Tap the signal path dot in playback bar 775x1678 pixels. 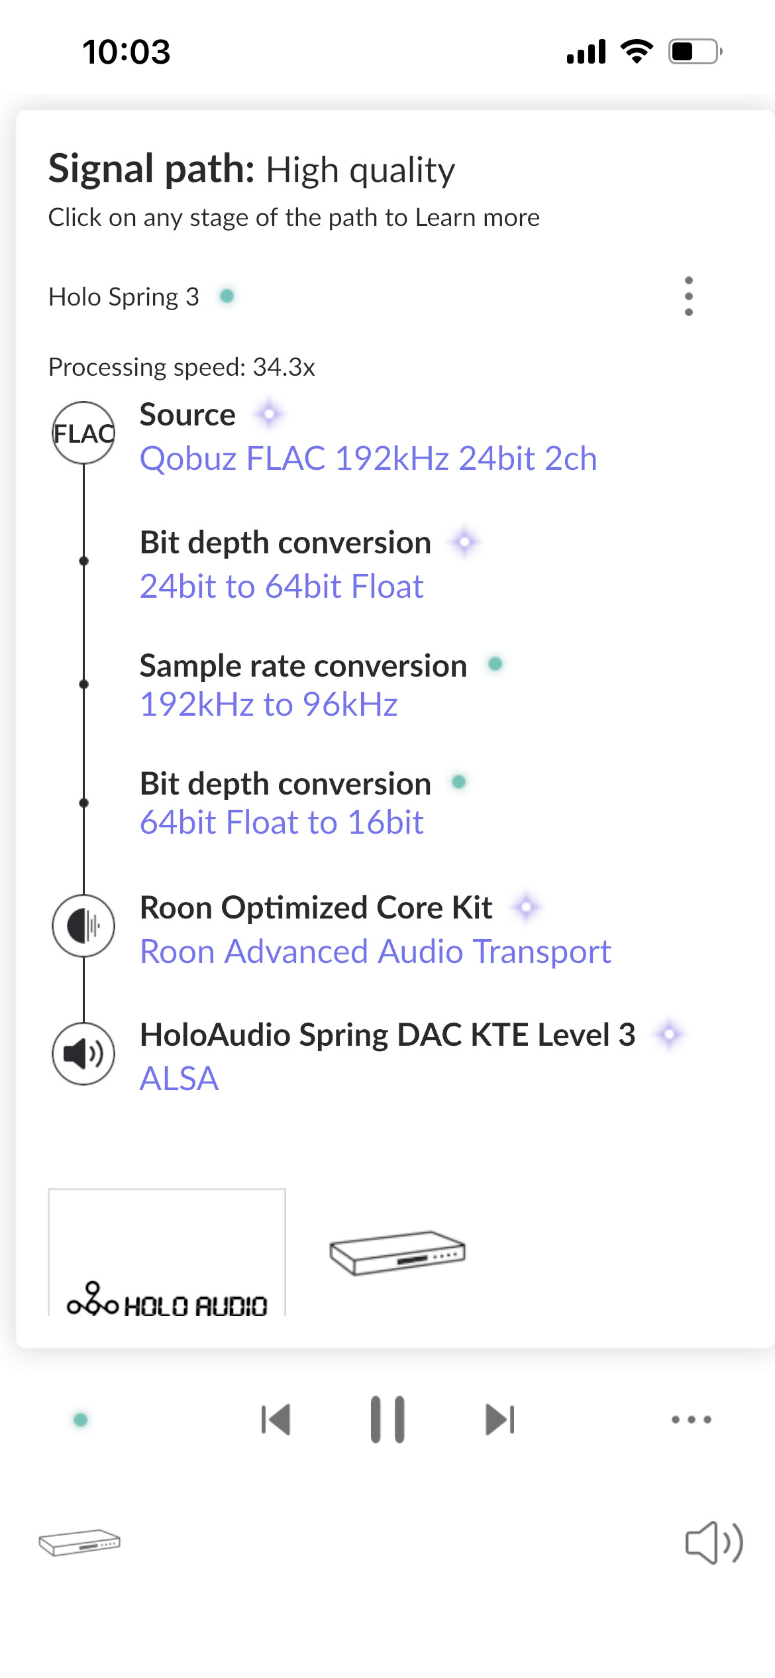click(x=81, y=1420)
